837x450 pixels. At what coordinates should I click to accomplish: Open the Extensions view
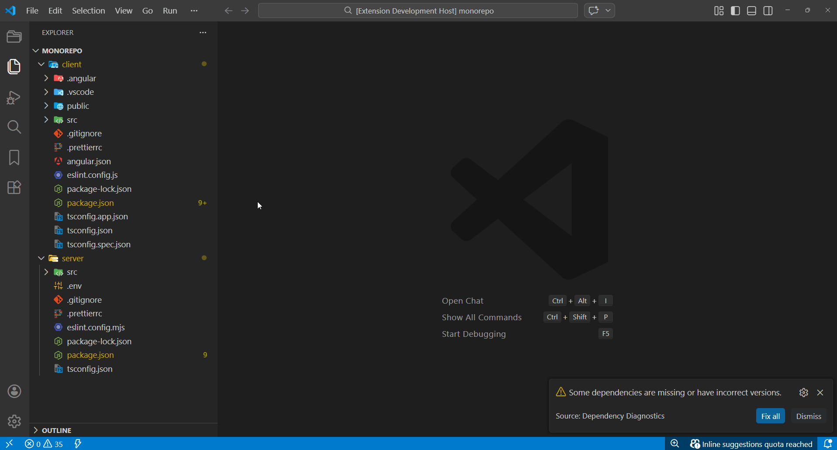tap(14, 187)
